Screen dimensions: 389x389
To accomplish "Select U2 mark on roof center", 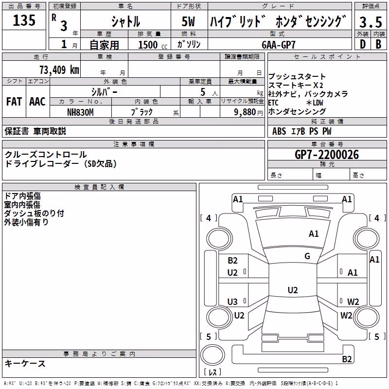I will click(x=293, y=290).
